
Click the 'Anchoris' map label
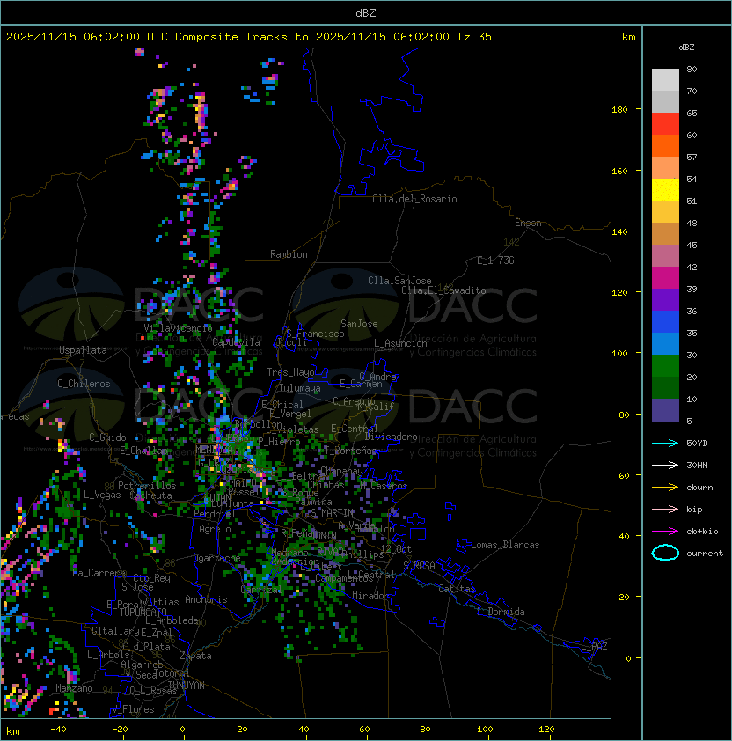click(x=206, y=599)
